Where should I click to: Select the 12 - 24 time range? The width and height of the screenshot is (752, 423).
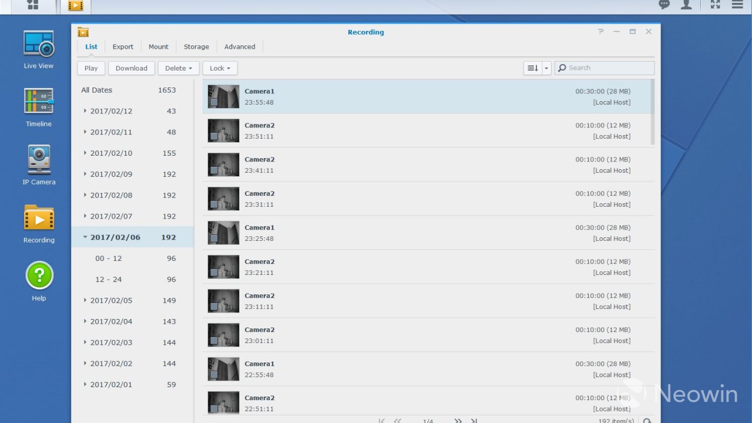[132, 280]
